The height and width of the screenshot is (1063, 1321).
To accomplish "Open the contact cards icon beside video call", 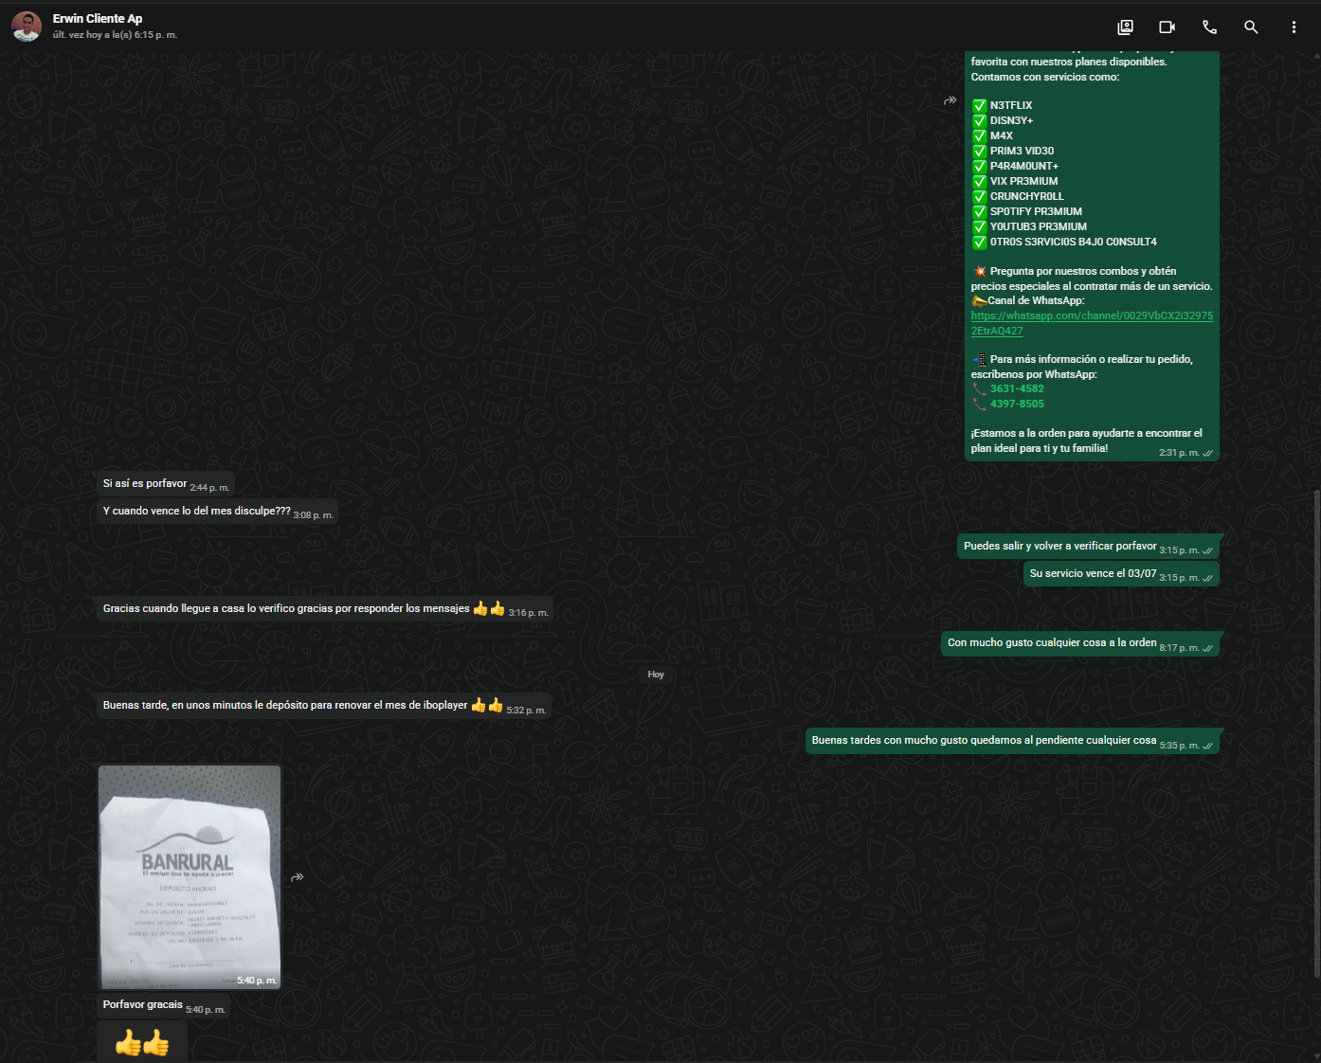I will pos(1125,27).
